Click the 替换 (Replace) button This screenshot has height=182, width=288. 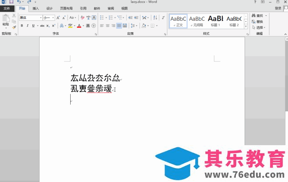pyautogui.click(x=257, y=22)
